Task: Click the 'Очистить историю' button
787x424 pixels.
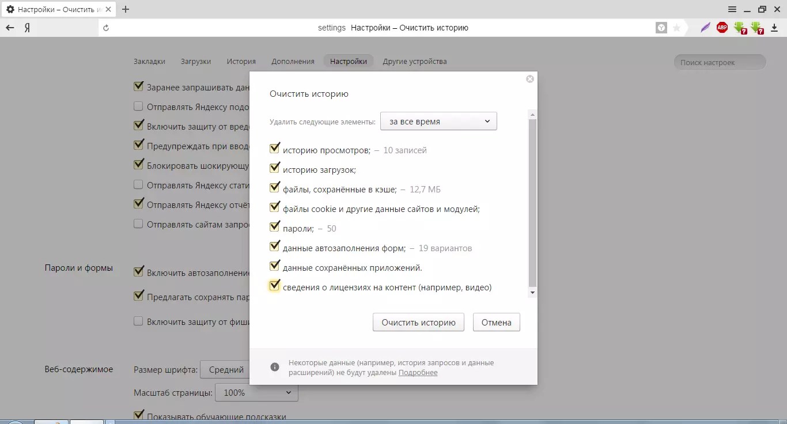Action: click(418, 323)
